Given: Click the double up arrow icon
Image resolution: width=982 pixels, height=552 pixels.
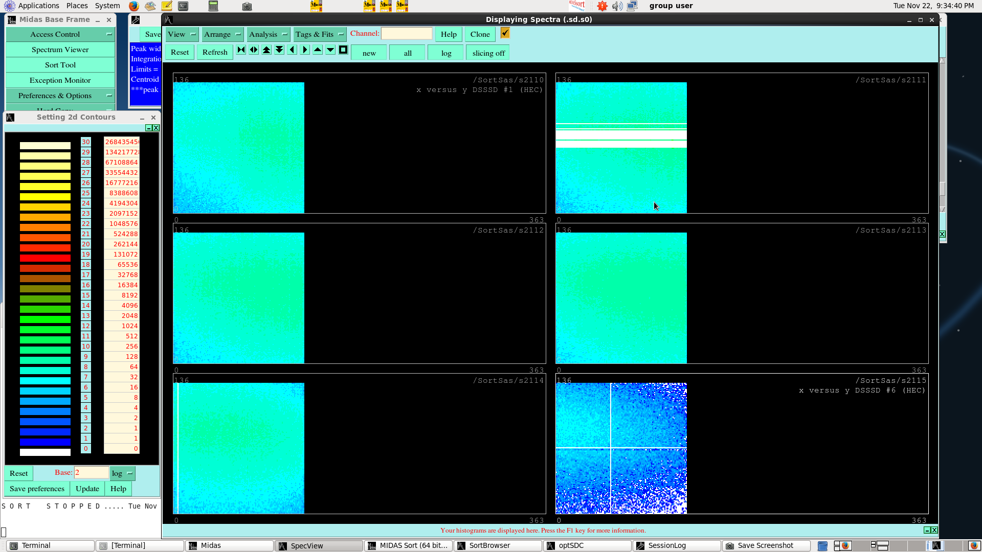Looking at the screenshot, I should [x=266, y=50].
